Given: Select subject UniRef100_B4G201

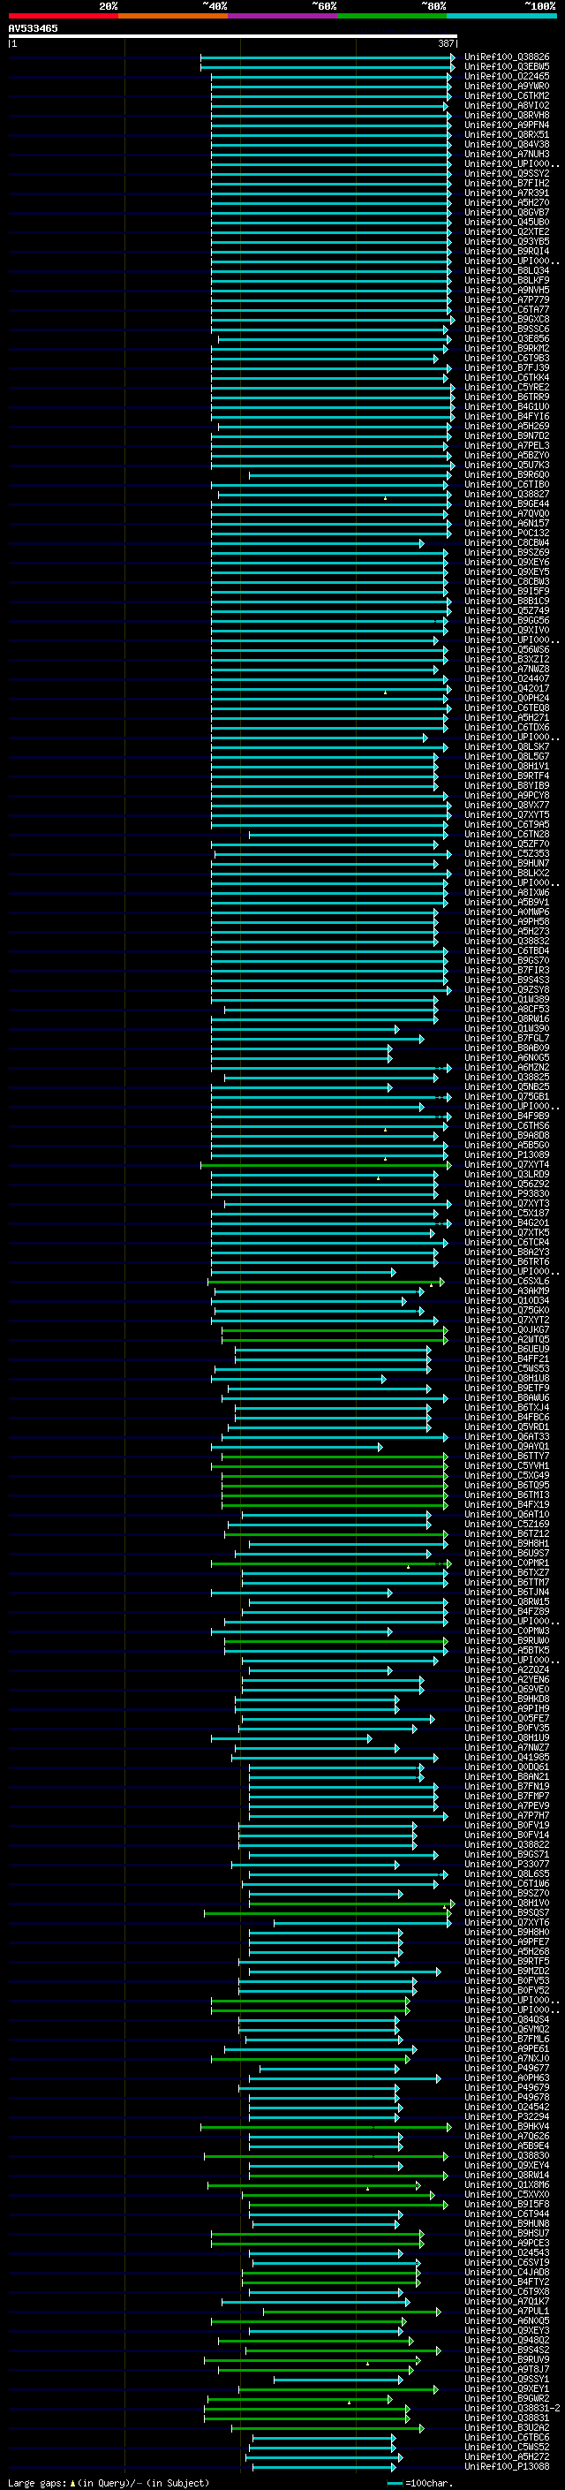Looking at the screenshot, I should 506,1222.
